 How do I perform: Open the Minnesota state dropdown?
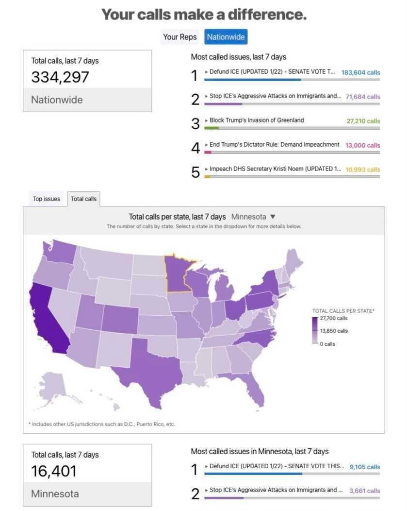pos(253,217)
